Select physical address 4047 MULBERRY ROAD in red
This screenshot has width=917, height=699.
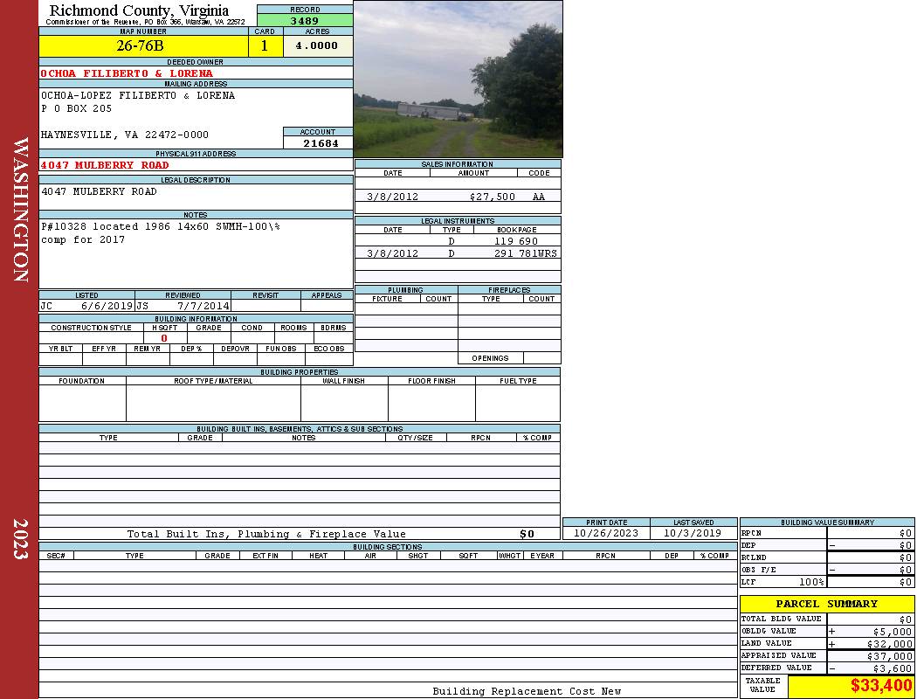tap(105, 165)
